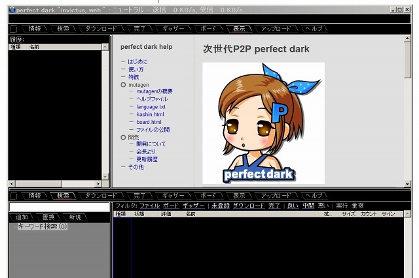The height and width of the screenshot is (278, 419).
Task: Click square icon left of bottom tabs
Action: [13, 196]
